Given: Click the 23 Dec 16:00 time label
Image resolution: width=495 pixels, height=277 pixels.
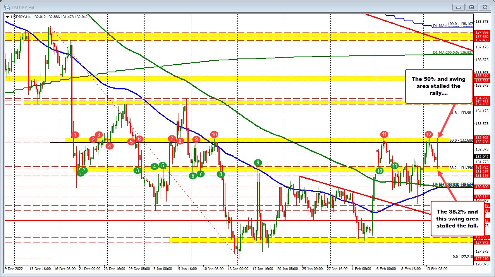Looking at the screenshot, I should coord(115,268).
